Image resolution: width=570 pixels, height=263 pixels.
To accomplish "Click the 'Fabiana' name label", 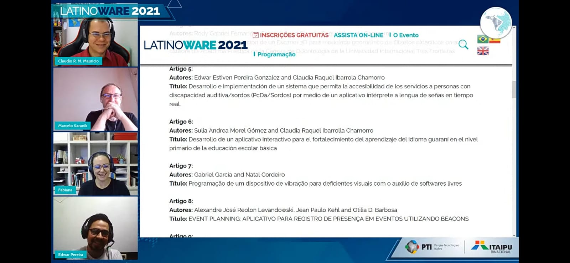I will click(65, 190).
